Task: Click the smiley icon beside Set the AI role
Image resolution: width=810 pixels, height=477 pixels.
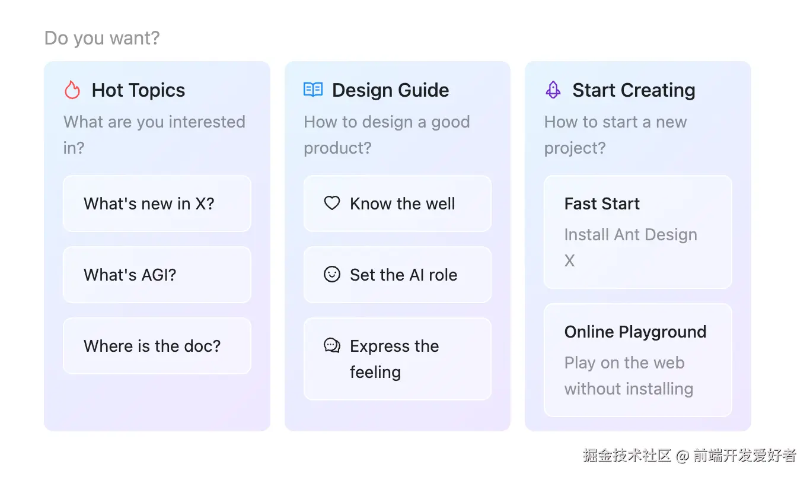Action: [x=332, y=275]
